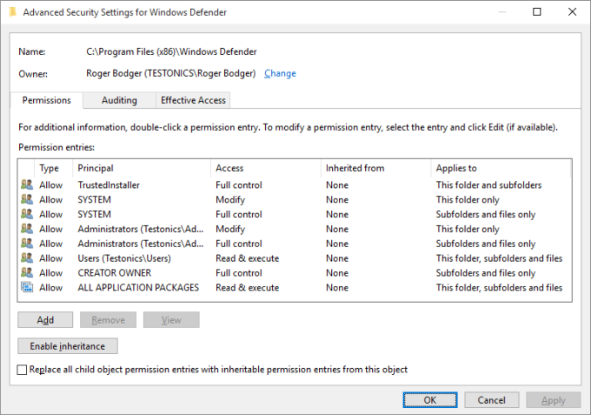Image resolution: width=591 pixels, height=415 pixels.
Task: Click the TrustedInstaller user group icon
Action: click(26, 185)
